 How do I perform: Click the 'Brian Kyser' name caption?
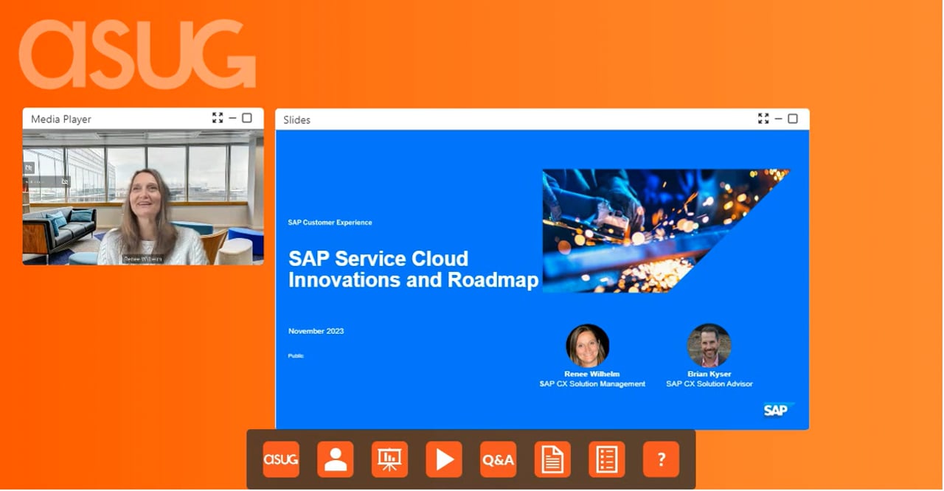709,375
